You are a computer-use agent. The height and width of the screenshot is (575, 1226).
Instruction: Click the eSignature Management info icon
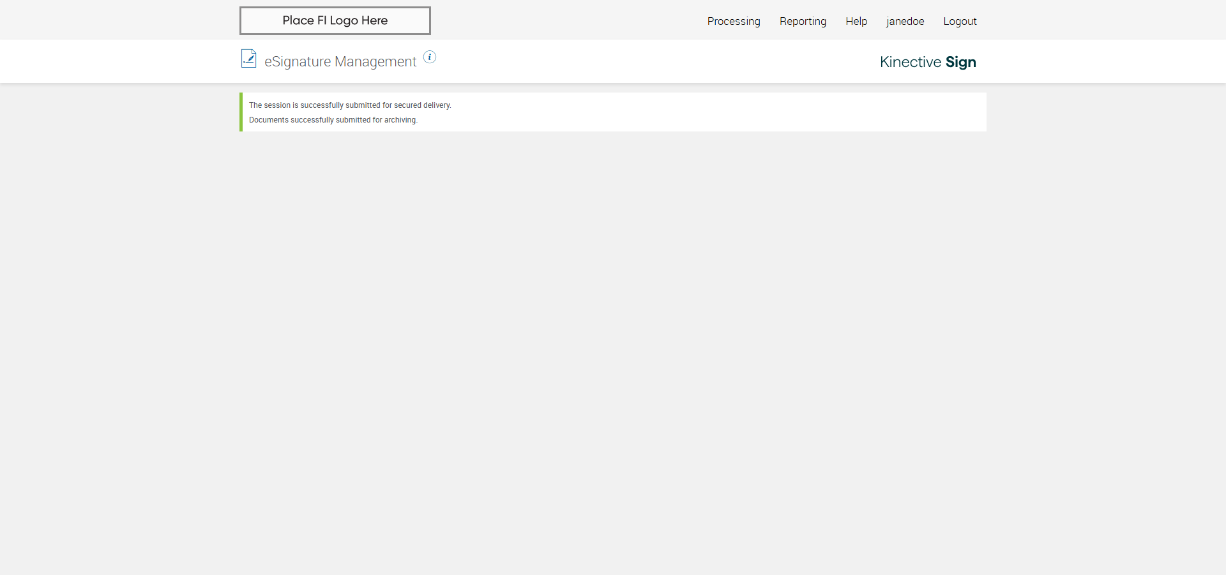430,57
